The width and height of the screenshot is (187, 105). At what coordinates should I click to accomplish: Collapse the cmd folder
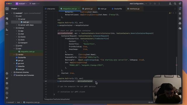14,16
